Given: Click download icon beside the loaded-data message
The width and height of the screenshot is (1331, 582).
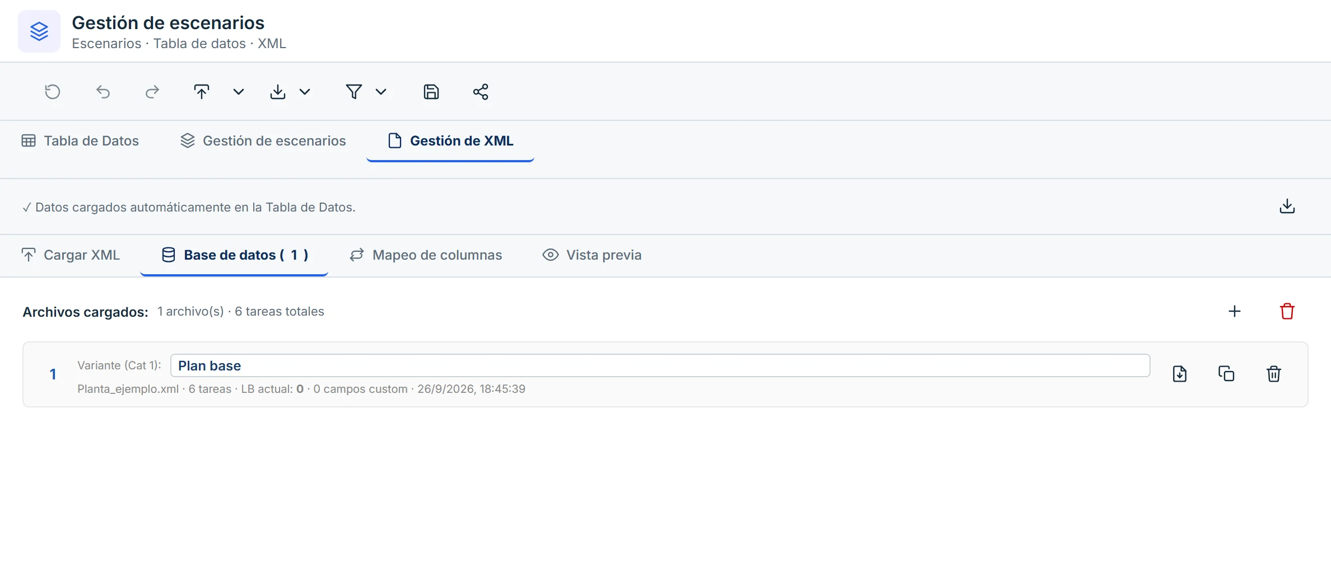Looking at the screenshot, I should 1287,206.
